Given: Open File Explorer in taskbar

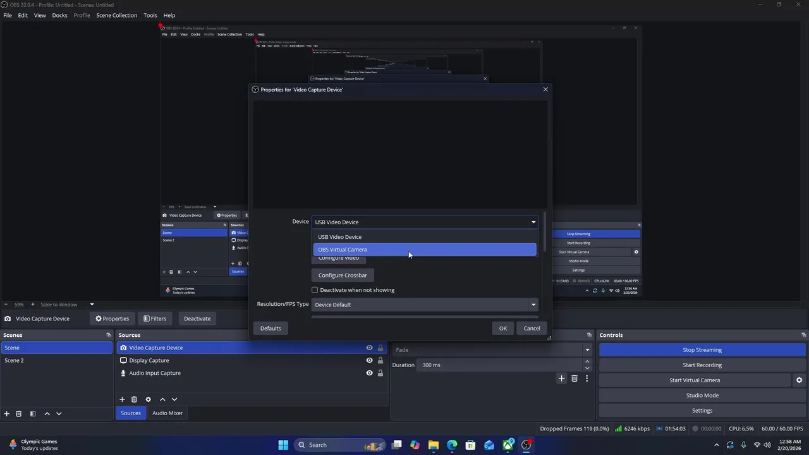Looking at the screenshot, I should (434, 445).
